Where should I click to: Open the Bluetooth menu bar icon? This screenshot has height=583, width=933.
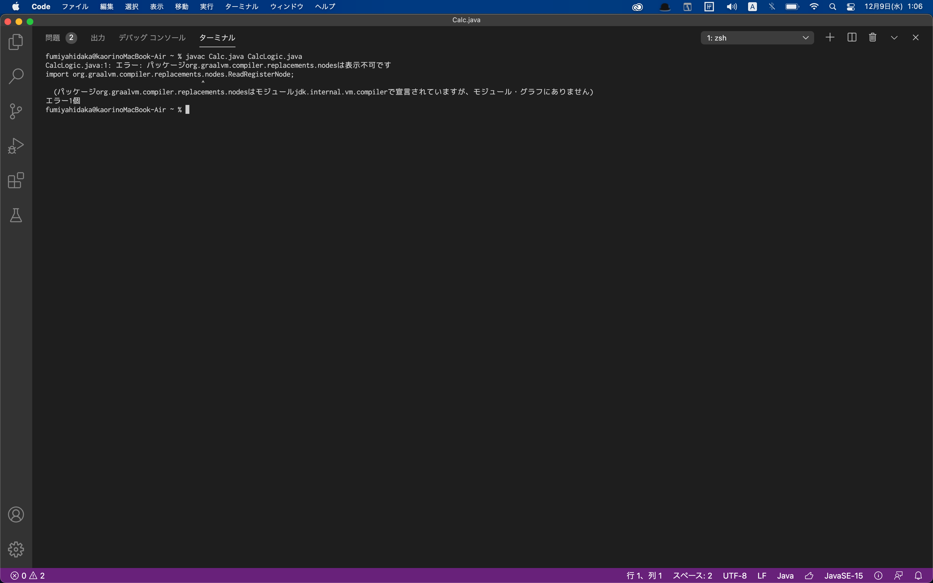(772, 7)
